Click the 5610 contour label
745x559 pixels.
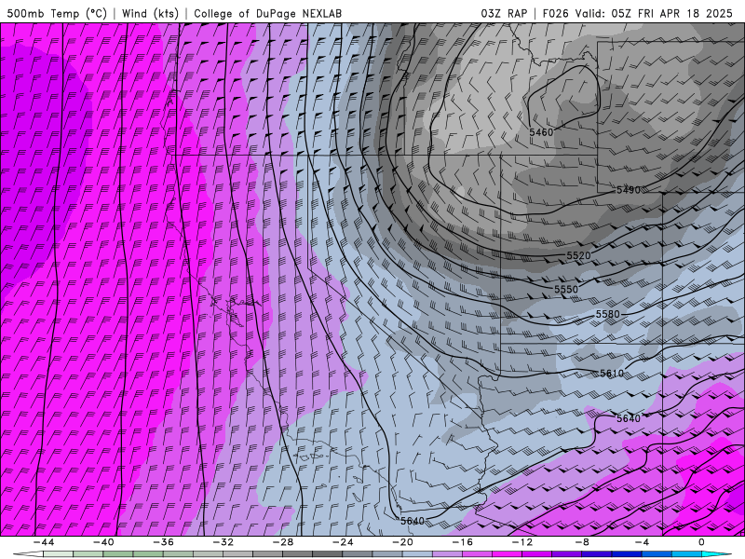coord(612,374)
